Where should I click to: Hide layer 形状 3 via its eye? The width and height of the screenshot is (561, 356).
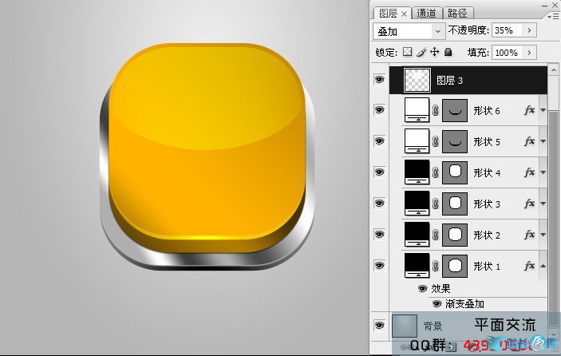pos(379,203)
